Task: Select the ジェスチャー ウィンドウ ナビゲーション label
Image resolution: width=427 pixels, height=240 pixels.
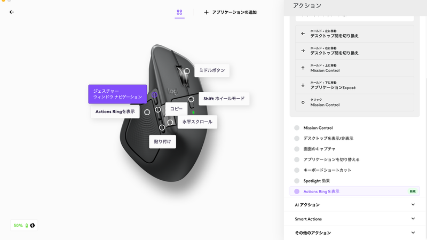Action: pyautogui.click(x=117, y=94)
